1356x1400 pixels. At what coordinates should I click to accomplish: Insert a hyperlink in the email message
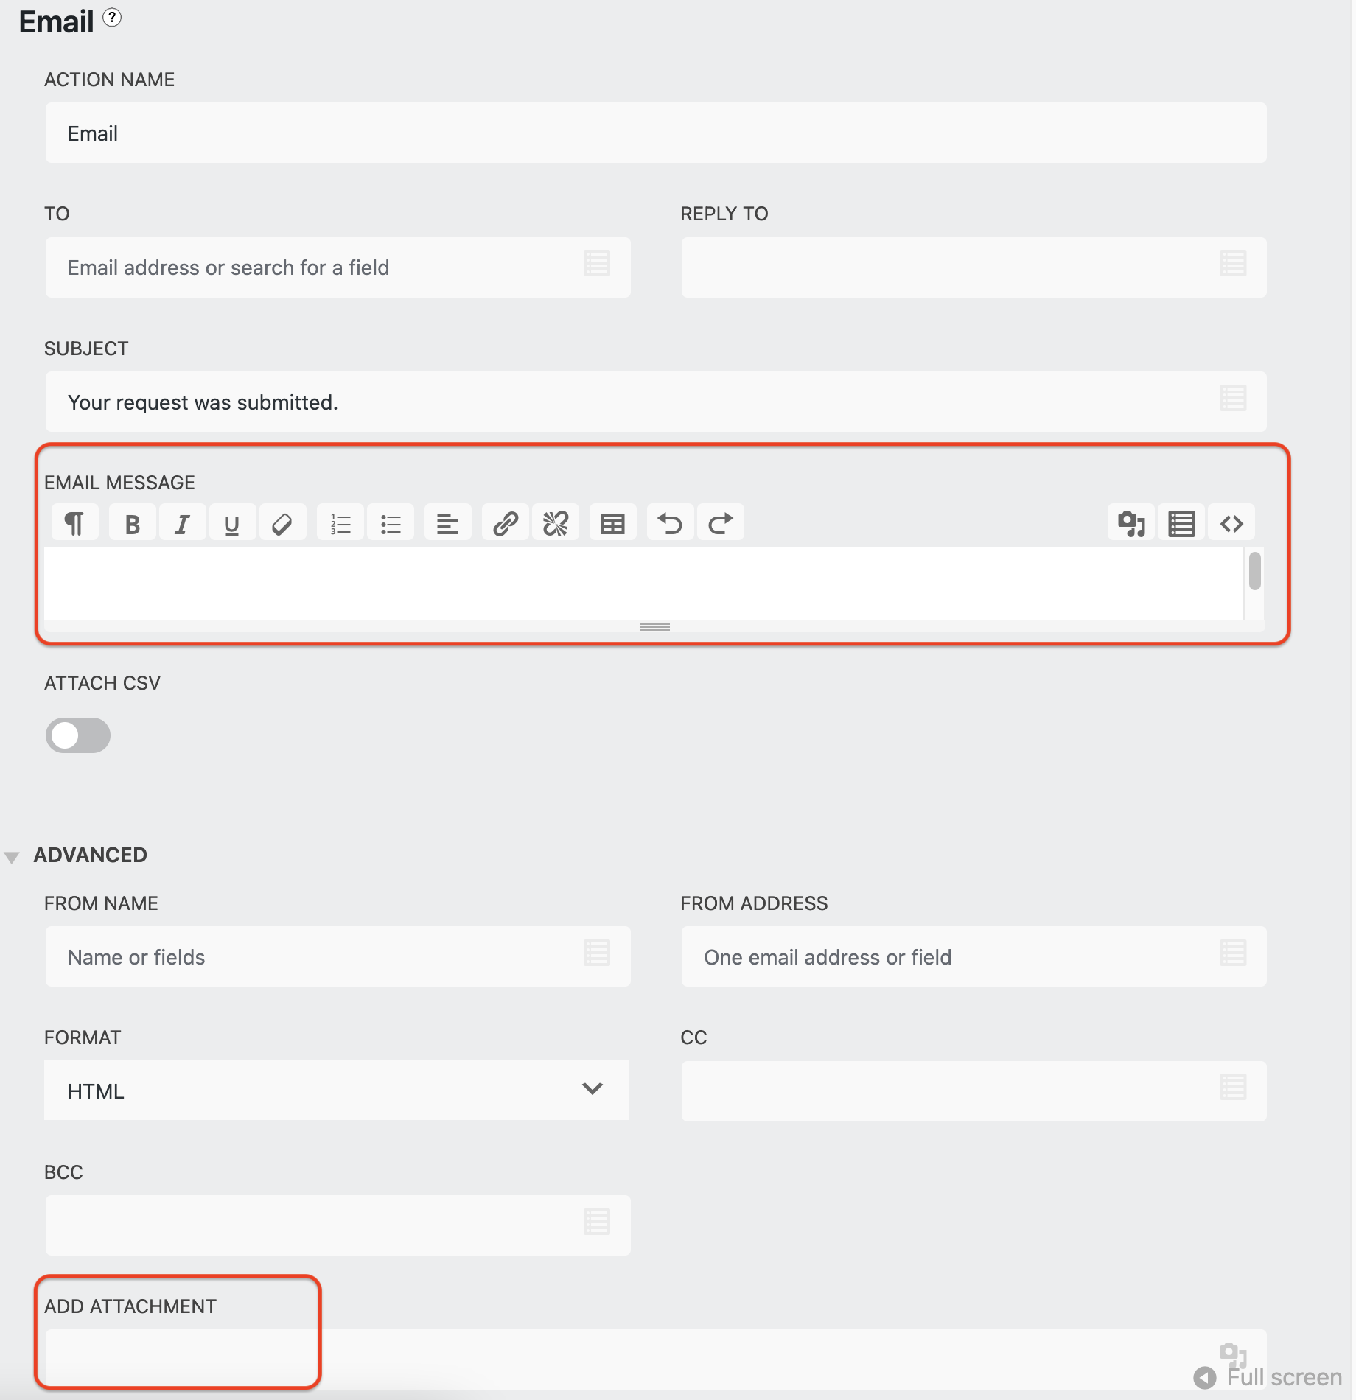[505, 522]
